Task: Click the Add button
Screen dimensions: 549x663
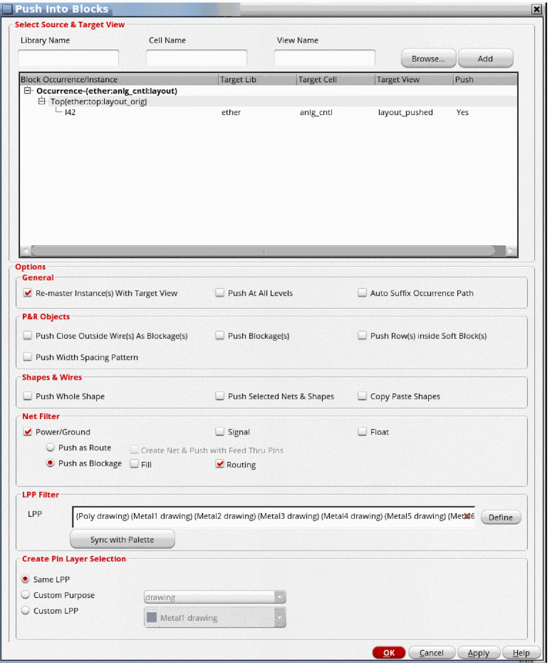Action: click(x=485, y=58)
